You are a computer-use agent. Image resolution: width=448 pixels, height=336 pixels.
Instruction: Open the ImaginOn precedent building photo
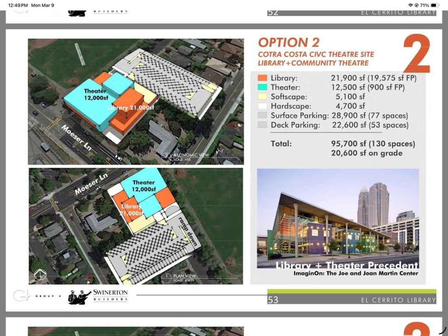point(338,219)
